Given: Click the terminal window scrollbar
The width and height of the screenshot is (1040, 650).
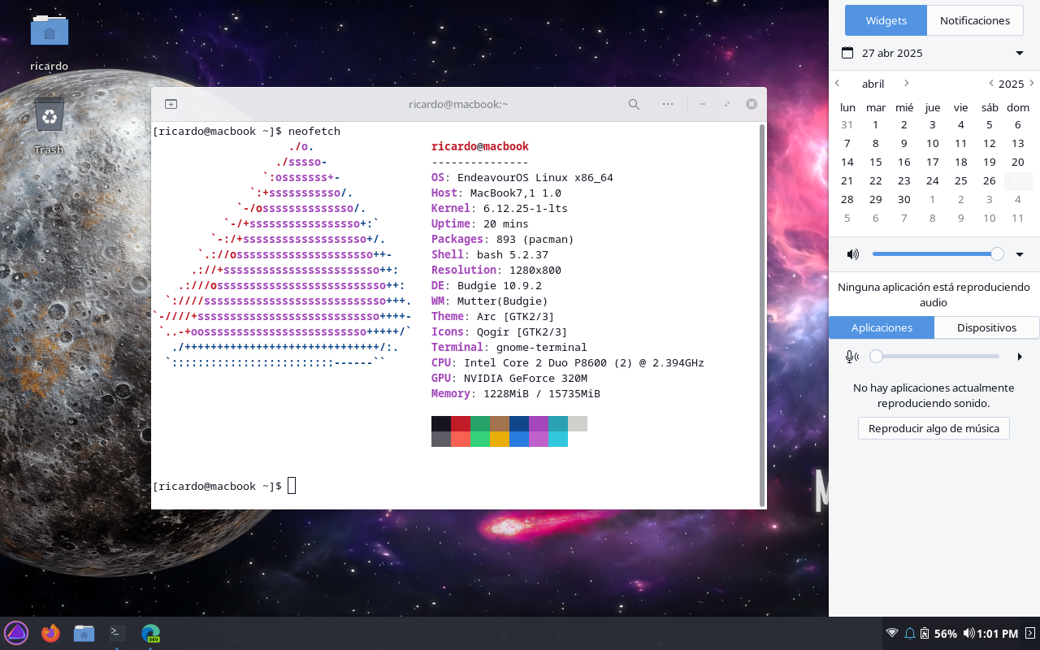Looking at the screenshot, I should [x=761, y=314].
